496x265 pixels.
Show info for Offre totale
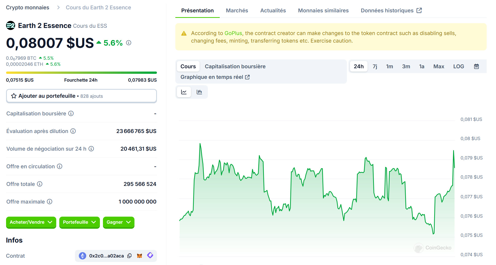(x=40, y=184)
